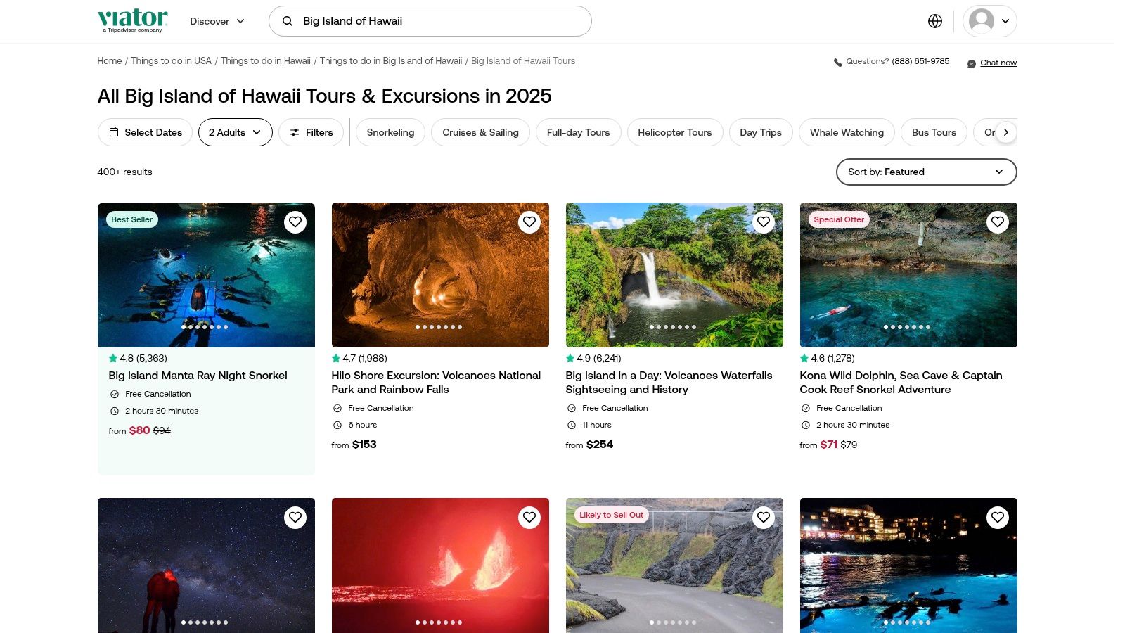Favorite the Hilo Shore Excursion tour
This screenshot has width=1125, height=633.
529,222
